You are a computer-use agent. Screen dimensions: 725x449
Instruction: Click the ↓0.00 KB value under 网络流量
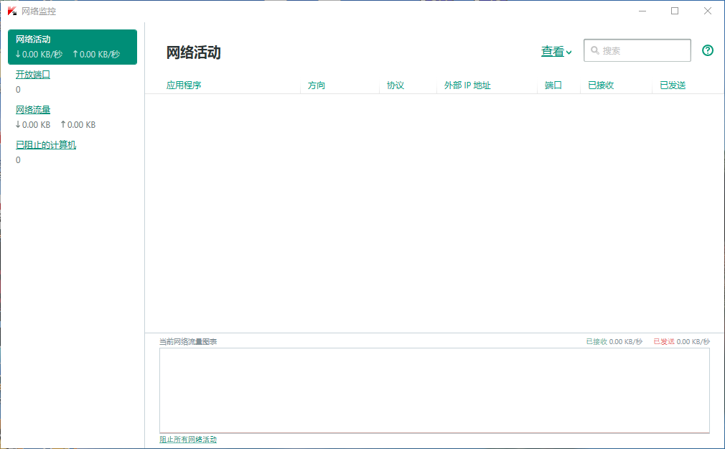coord(33,124)
